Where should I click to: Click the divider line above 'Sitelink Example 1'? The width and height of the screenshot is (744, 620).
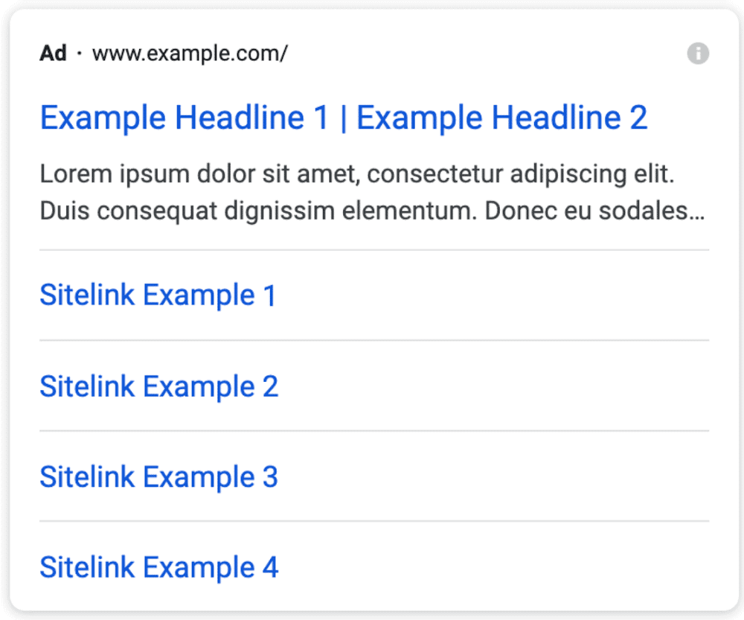[x=372, y=246]
